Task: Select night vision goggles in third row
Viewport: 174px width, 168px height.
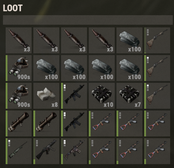Action: [18, 96]
